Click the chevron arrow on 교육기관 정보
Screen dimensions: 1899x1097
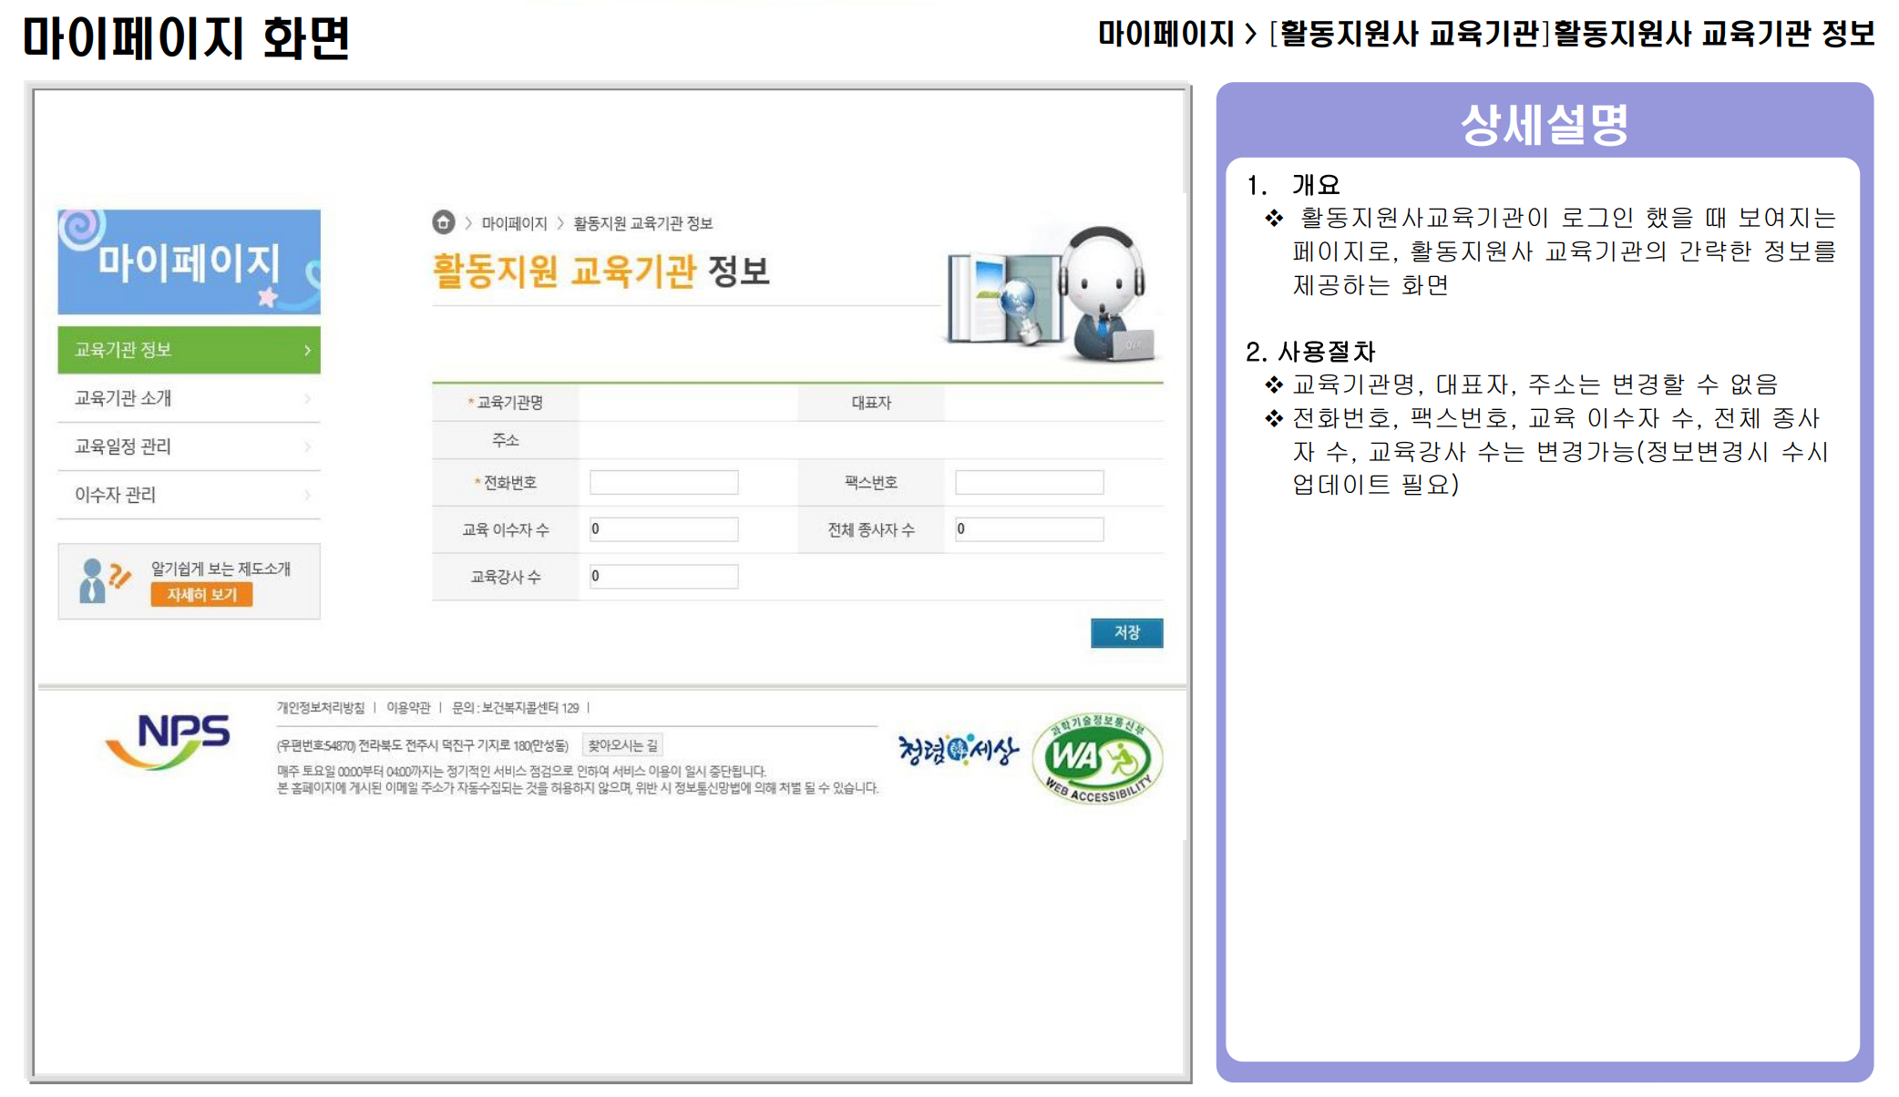tap(307, 350)
